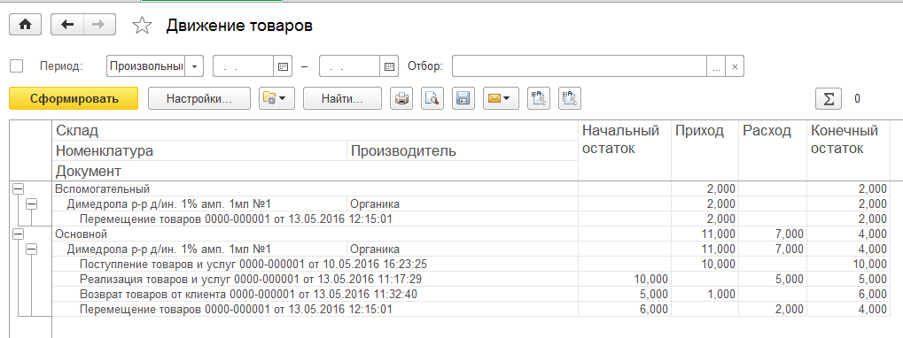Open report variants folder dropdown
903x338 pixels.
click(277, 98)
